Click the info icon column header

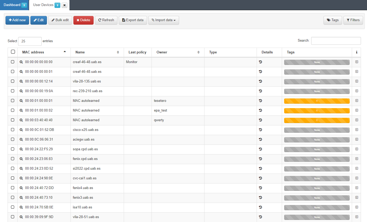pos(357,52)
